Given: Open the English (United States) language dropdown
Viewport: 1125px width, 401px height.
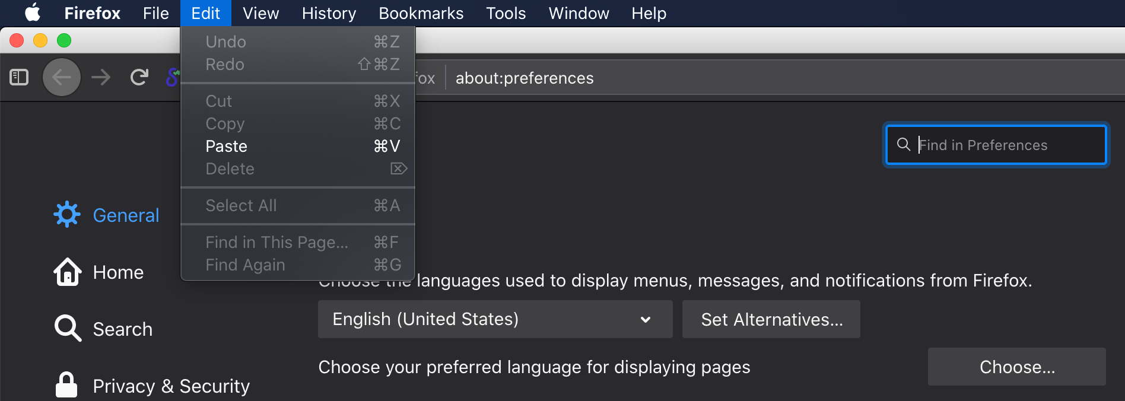Looking at the screenshot, I should (495, 319).
